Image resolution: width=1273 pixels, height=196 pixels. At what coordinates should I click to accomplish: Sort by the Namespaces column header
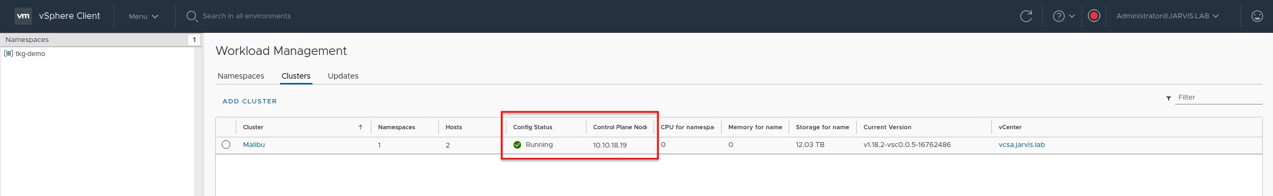[x=396, y=128]
